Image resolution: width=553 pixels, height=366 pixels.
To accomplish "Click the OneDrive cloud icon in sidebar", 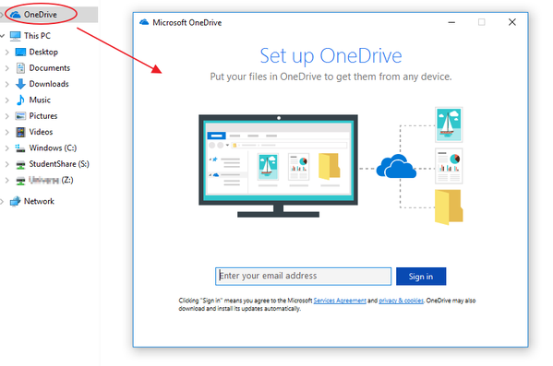I will coord(15,15).
